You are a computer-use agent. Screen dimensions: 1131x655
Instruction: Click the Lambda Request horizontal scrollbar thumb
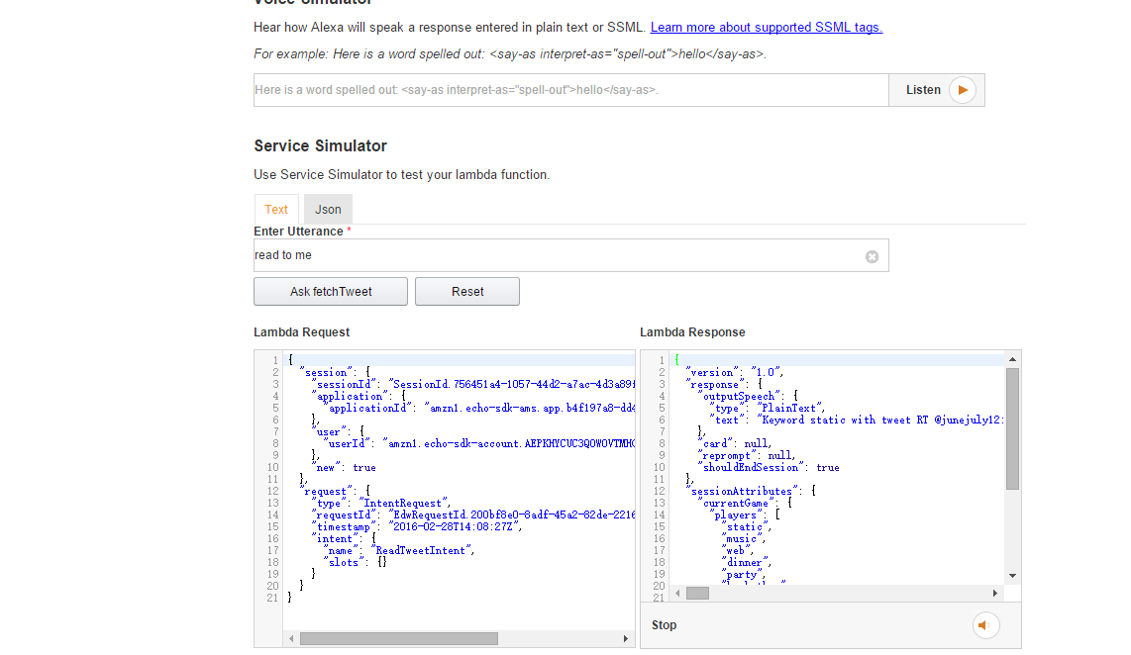tap(399, 638)
